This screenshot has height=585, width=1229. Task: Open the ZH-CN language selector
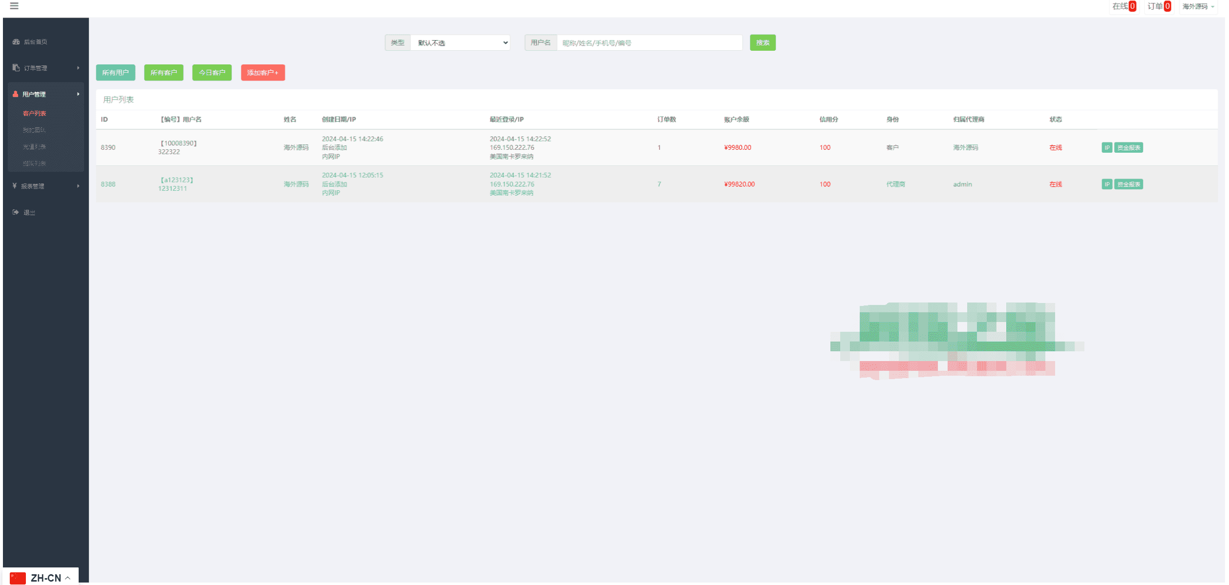[x=41, y=578]
